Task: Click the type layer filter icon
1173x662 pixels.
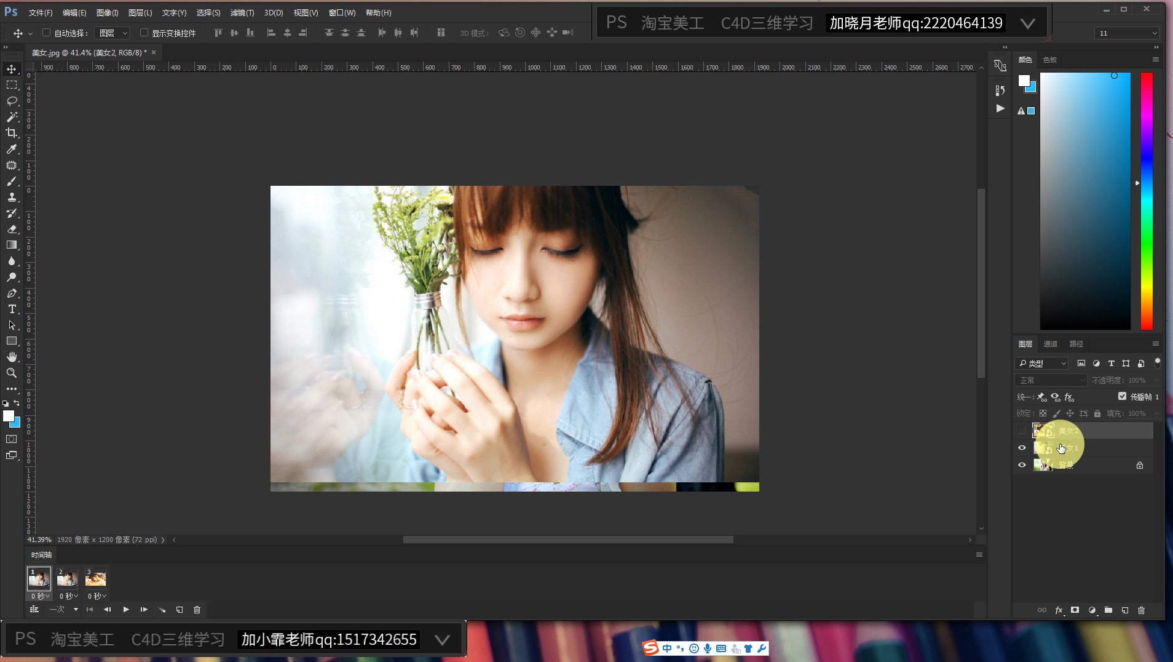Action: (x=1111, y=364)
